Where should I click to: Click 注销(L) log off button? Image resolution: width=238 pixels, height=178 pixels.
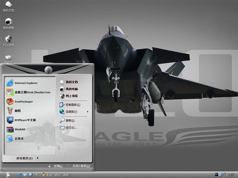click(x=55, y=166)
